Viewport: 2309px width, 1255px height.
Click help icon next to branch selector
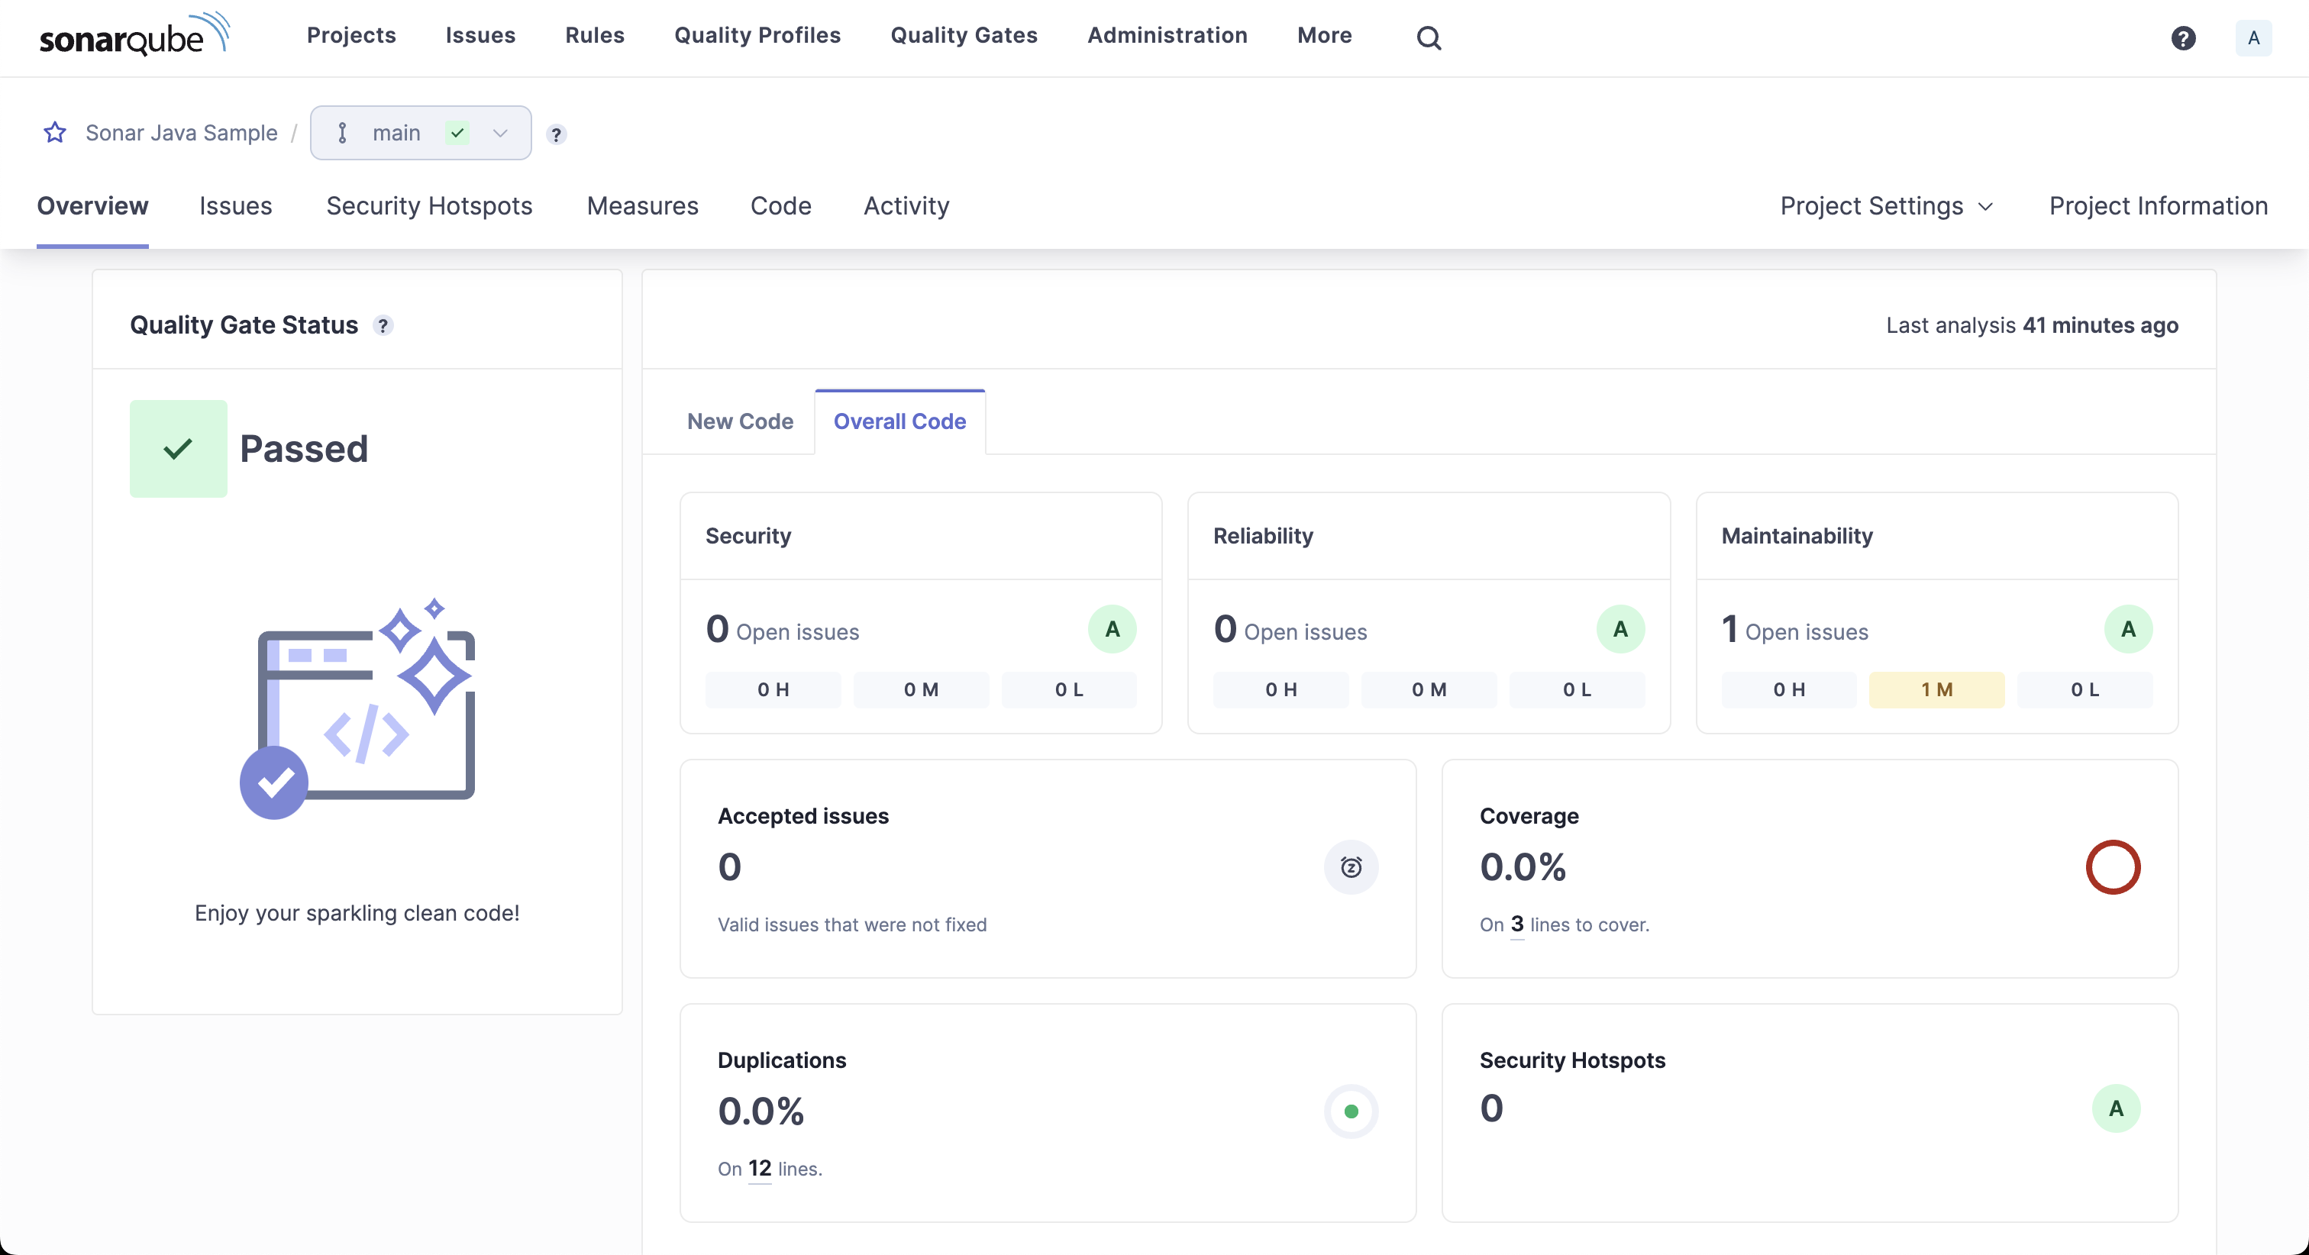pos(557,134)
